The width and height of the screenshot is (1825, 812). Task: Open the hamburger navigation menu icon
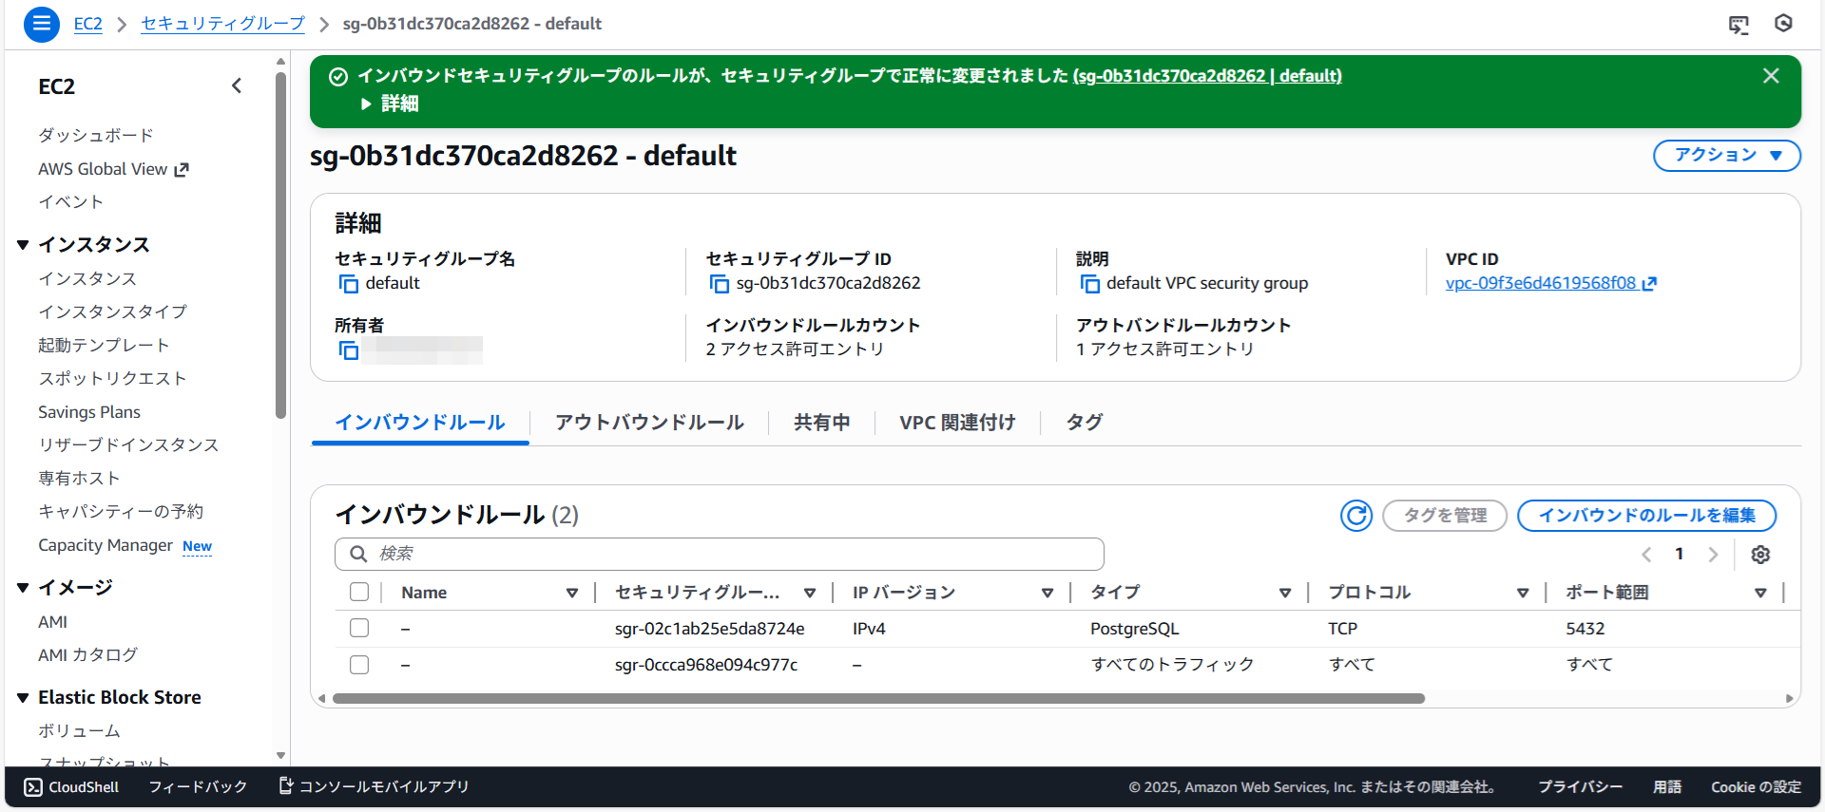pyautogui.click(x=41, y=24)
